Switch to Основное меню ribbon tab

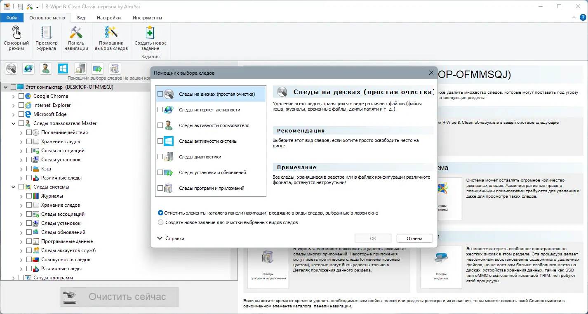[47, 18]
